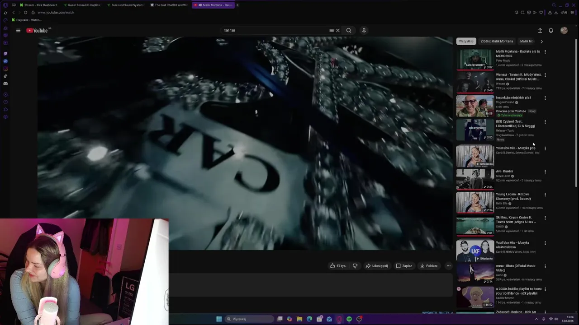Focus the taskbar Wyszukaj search box

pos(249,319)
